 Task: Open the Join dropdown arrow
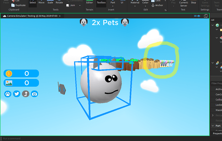click(80, 5)
